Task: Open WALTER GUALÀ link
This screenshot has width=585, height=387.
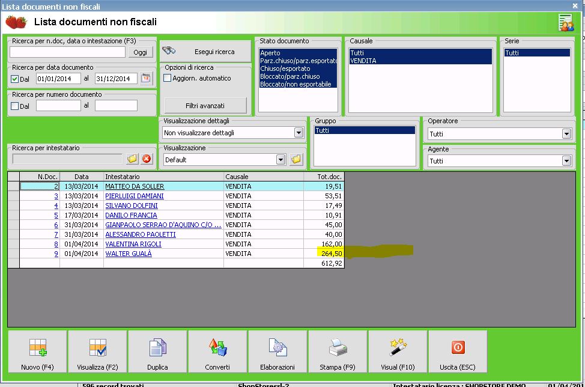Action: coord(129,254)
